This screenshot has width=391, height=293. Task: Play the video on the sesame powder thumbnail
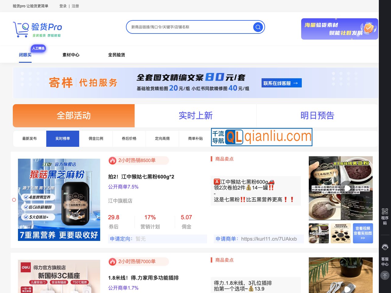pos(347,188)
